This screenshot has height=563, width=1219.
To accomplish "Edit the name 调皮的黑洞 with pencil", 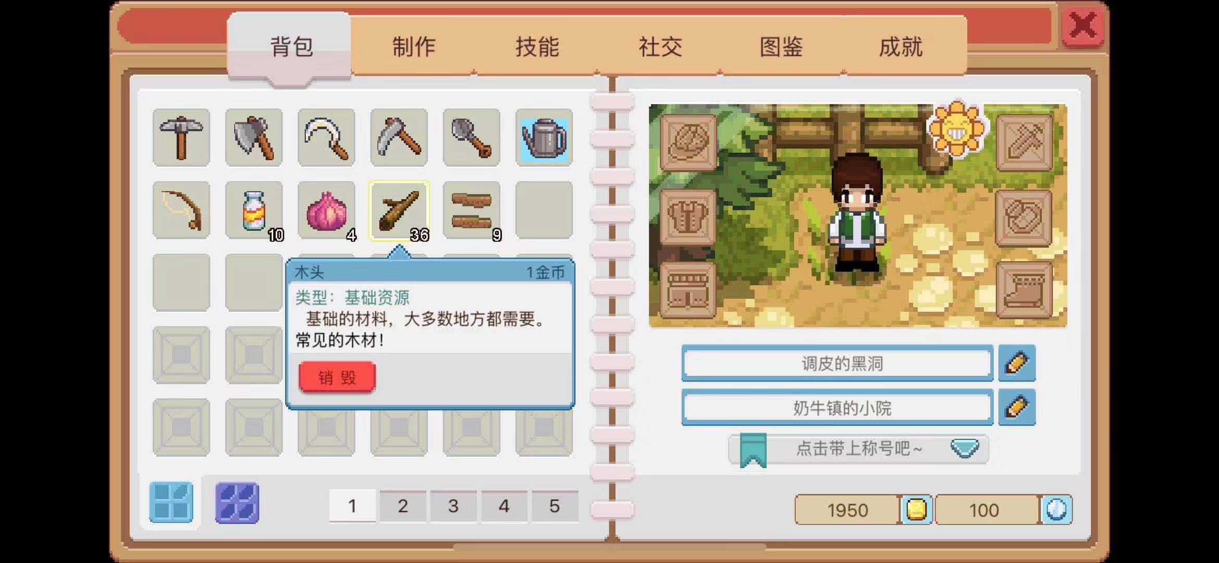I will pyautogui.click(x=1017, y=363).
